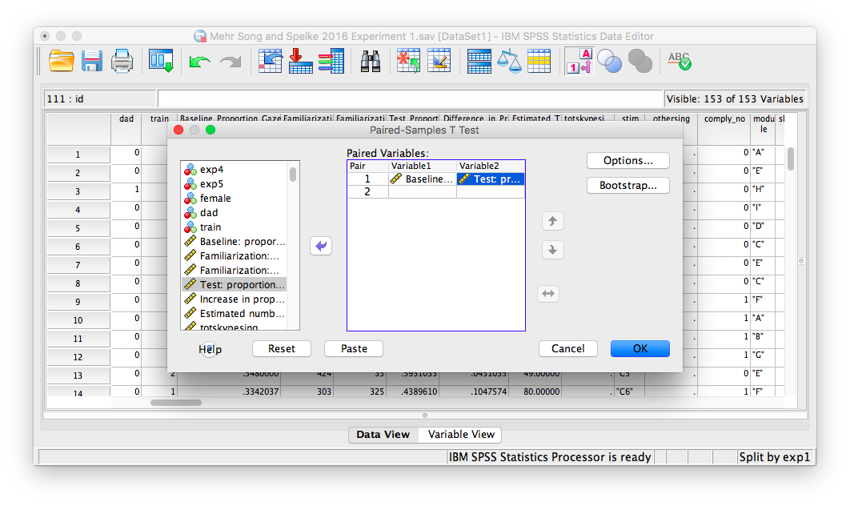Viewport: 850px width, 506px height.
Task: Move the pair down with down arrow
Action: (551, 250)
